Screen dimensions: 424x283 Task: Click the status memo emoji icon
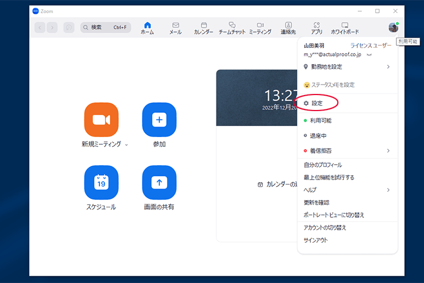(x=306, y=85)
